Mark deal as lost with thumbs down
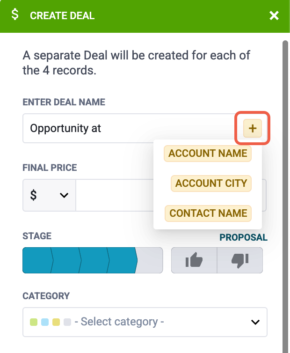This screenshot has height=353, width=290. point(240,260)
